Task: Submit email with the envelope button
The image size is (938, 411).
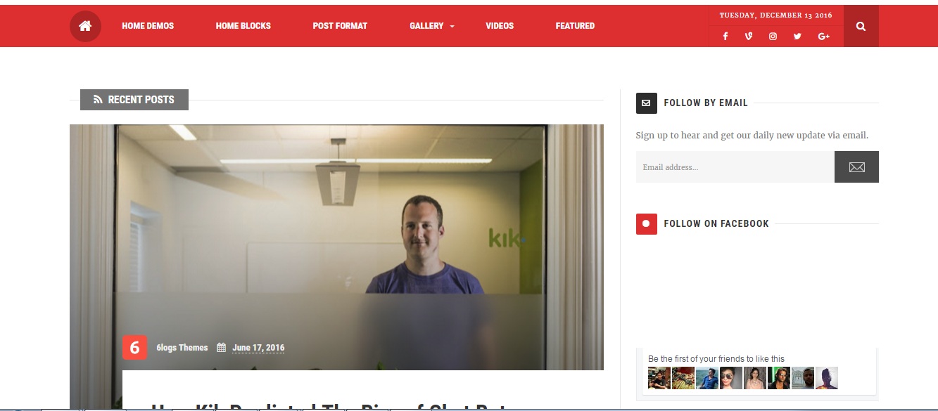Action: coord(856,167)
